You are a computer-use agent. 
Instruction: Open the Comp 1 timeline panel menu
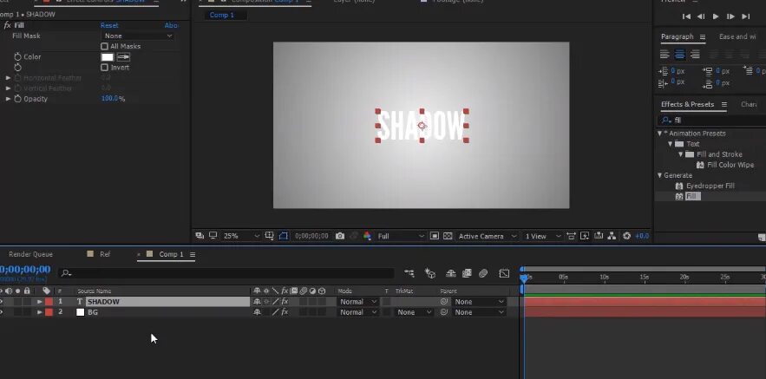(193, 254)
